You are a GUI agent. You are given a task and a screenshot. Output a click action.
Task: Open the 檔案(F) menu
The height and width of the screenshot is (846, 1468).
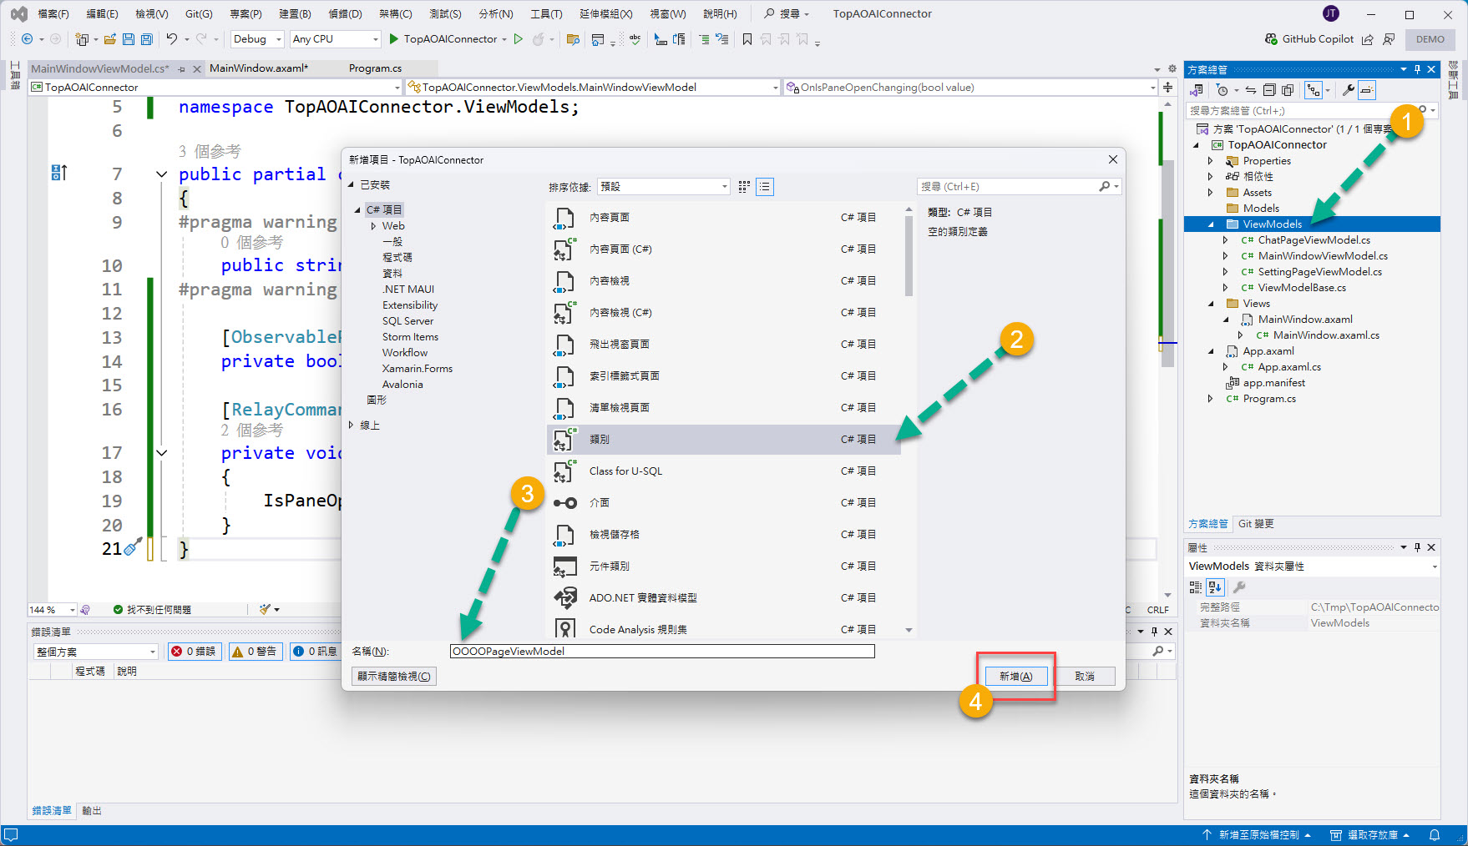[x=53, y=14]
